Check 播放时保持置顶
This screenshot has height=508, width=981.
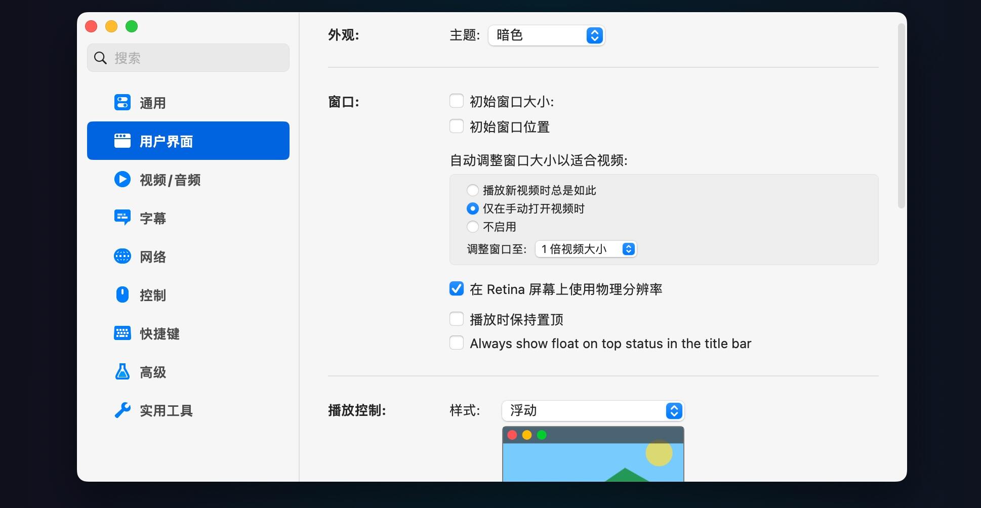point(456,318)
